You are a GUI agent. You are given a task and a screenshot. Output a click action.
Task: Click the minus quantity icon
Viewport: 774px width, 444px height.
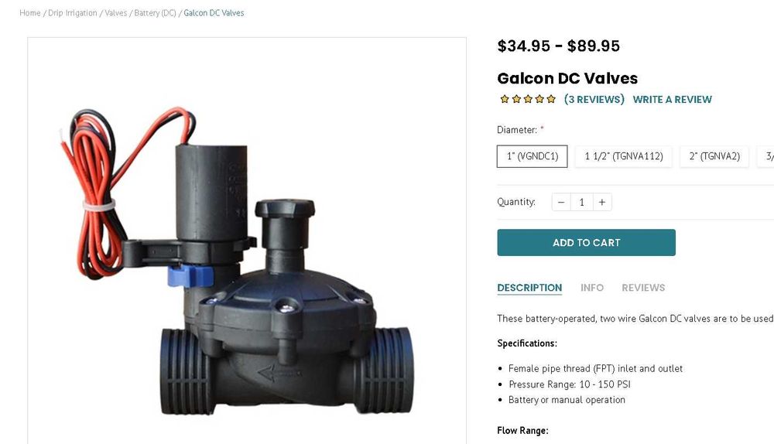coord(561,202)
